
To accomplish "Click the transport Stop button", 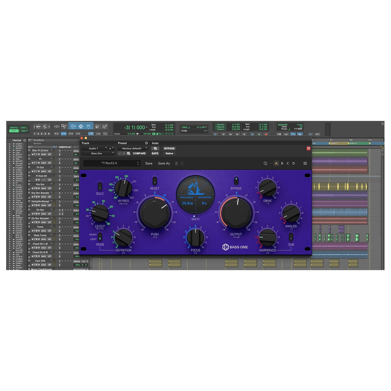I will pyautogui.click(x=252, y=134).
